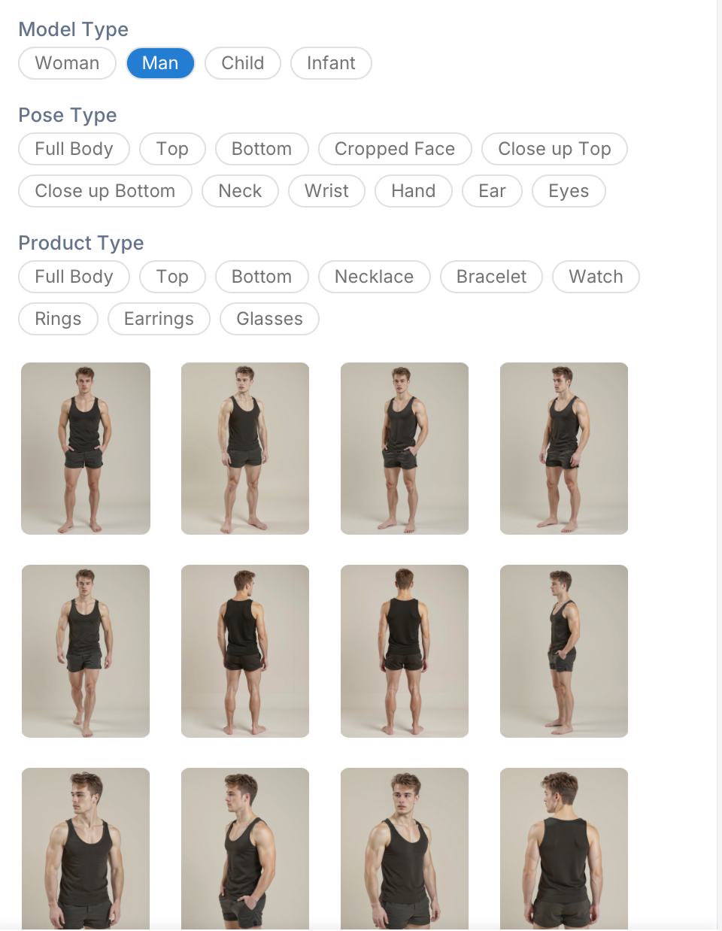
Task: Filter products by Necklace
Action: (374, 277)
